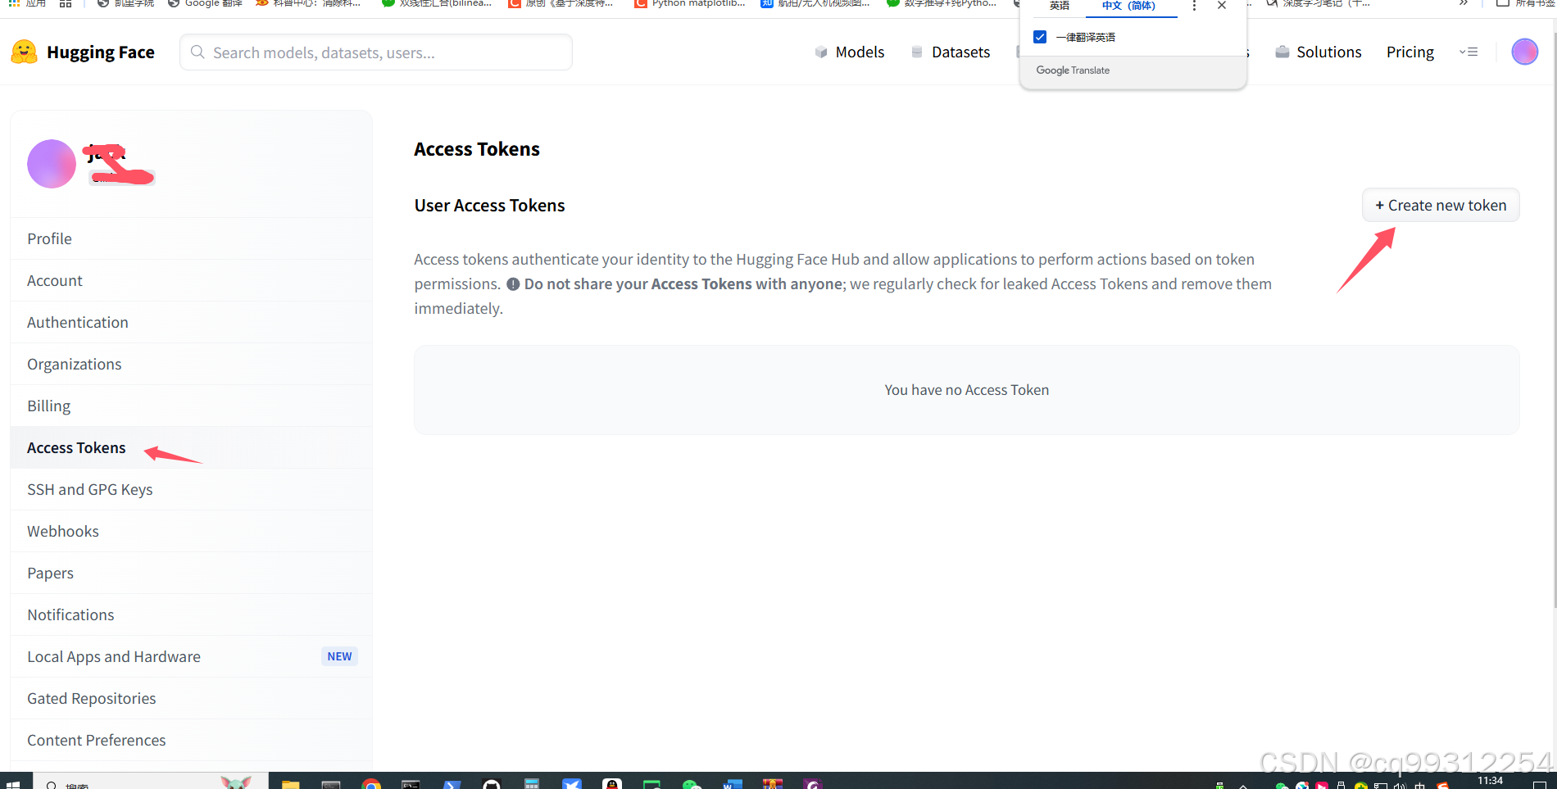Image resolution: width=1557 pixels, height=789 pixels.
Task: Select Access Tokens in sidebar
Action: pyautogui.click(x=191, y=447)
